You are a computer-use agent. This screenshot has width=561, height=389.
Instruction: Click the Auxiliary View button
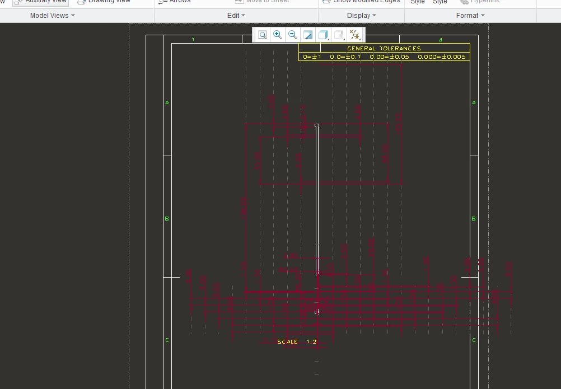pyautogui.click(x=40, y=2)
